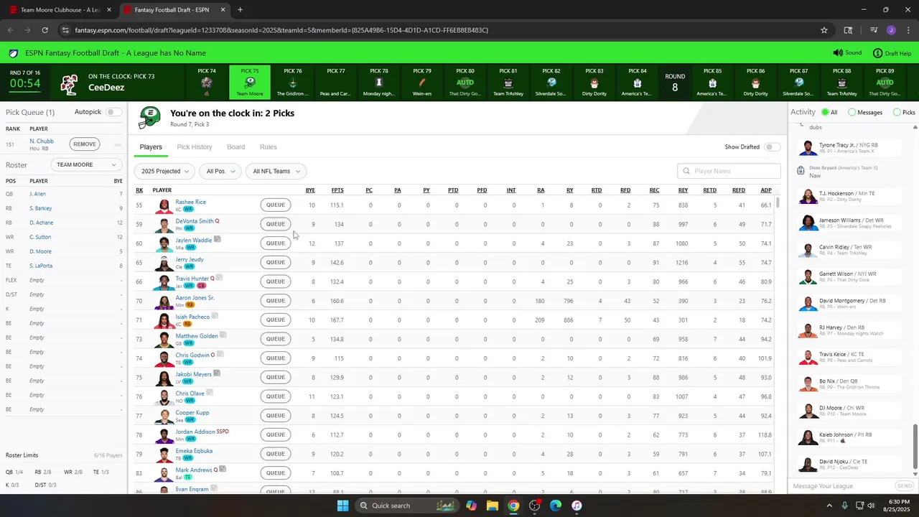This screenshot has height=517, width=919.
Task: Open news note icon beside Travis Hunter
Action: 220,278
